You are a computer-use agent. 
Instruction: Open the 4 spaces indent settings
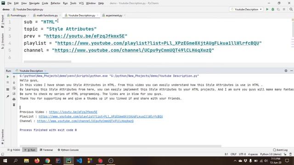253,154
